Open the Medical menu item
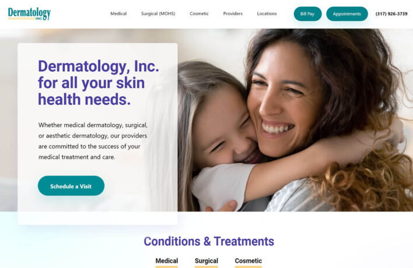The height and width of the screenshot is (268, 413). coord(118,13)
